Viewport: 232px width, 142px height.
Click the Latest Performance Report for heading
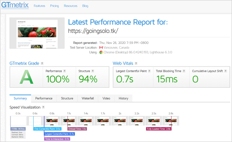[118, 22]
